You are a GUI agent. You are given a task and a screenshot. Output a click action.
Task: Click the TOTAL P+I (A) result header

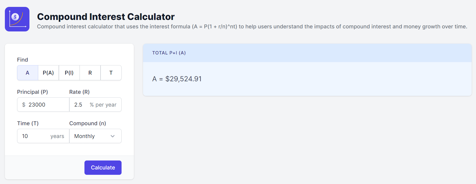(169, 53)
